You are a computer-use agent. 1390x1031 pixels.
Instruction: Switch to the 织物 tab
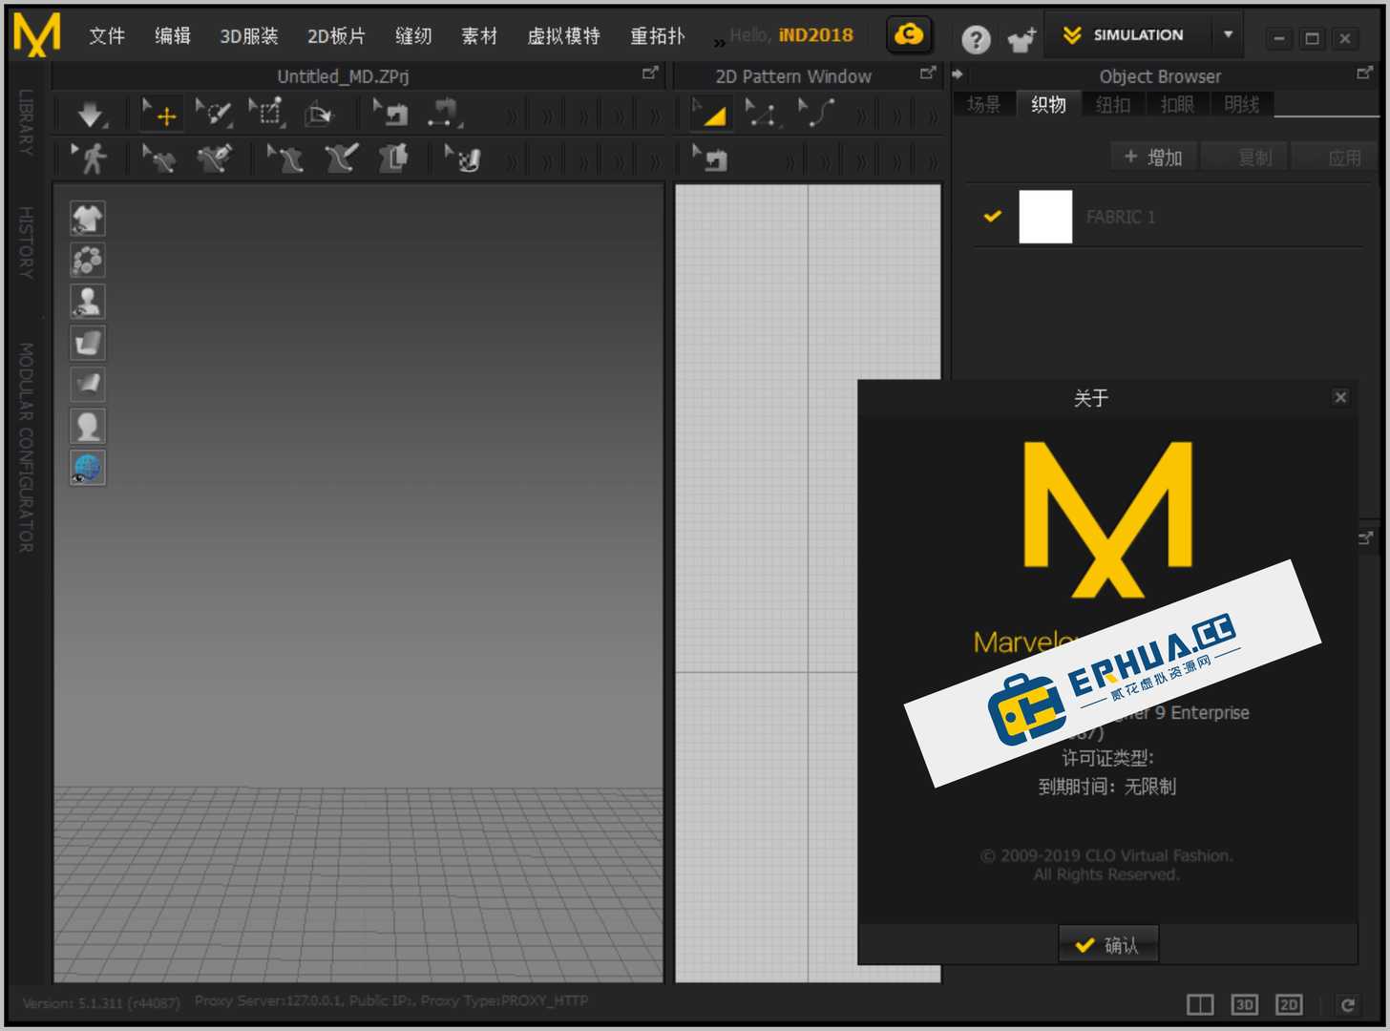tap(1048, 104)
